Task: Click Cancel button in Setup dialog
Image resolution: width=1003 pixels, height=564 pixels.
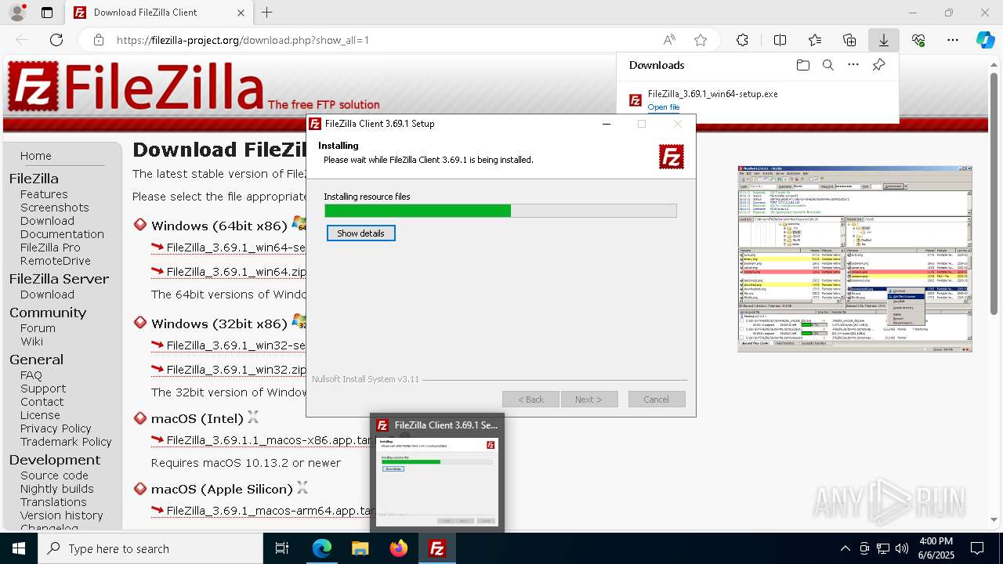Action: point(657,399)
